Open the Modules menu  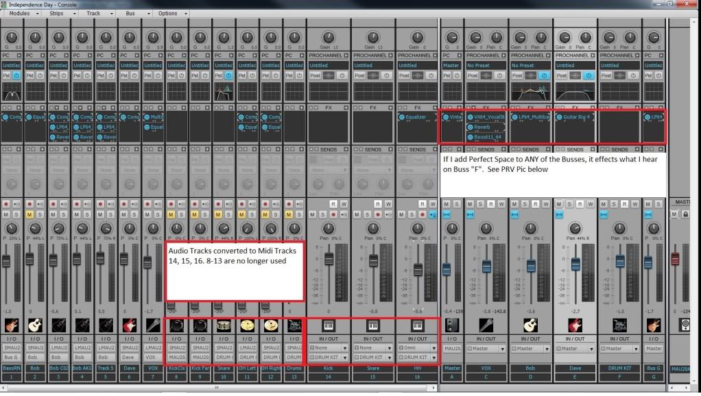21,13
